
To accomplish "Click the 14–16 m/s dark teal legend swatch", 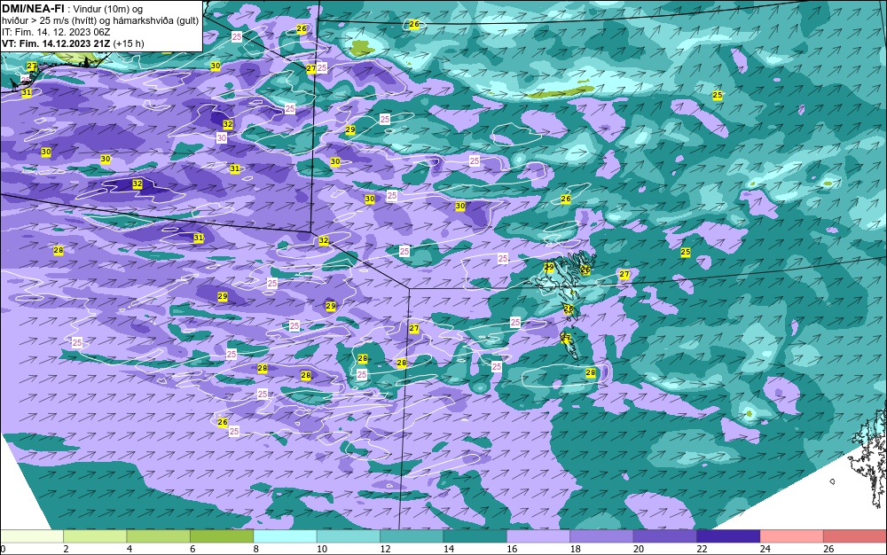I will [475, 536].
